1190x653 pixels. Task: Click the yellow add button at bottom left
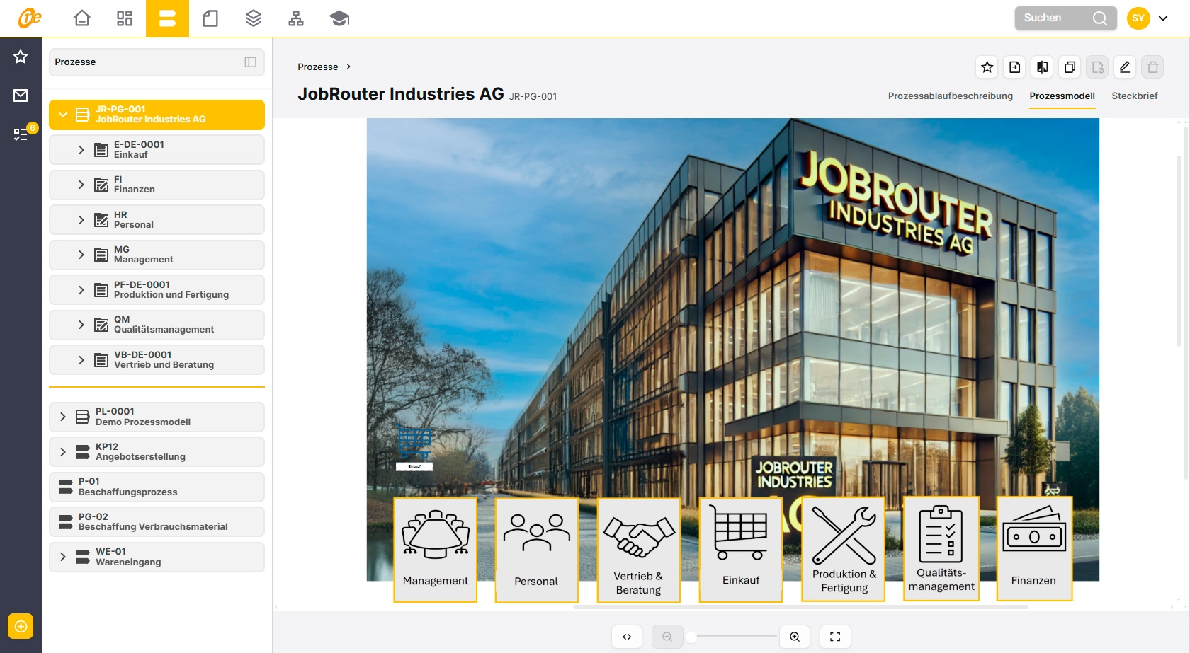click(x=21, y=626)
